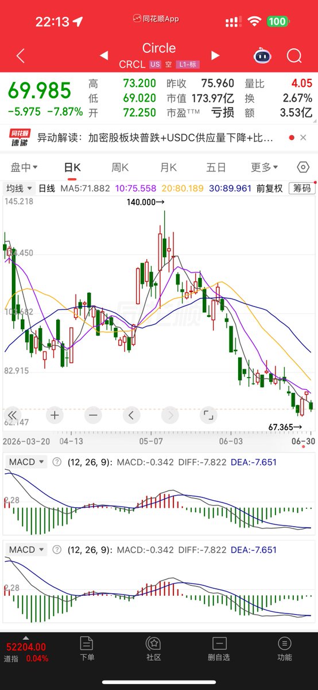
Task: Tap 删自选 remove from watchlist icon
Action: tap(219, 649)
